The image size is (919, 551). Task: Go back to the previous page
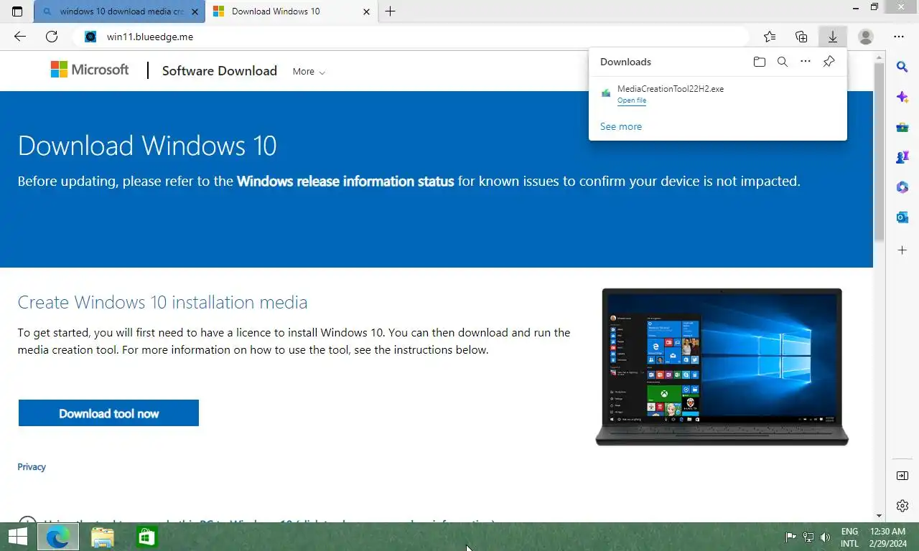coord(20,37)
